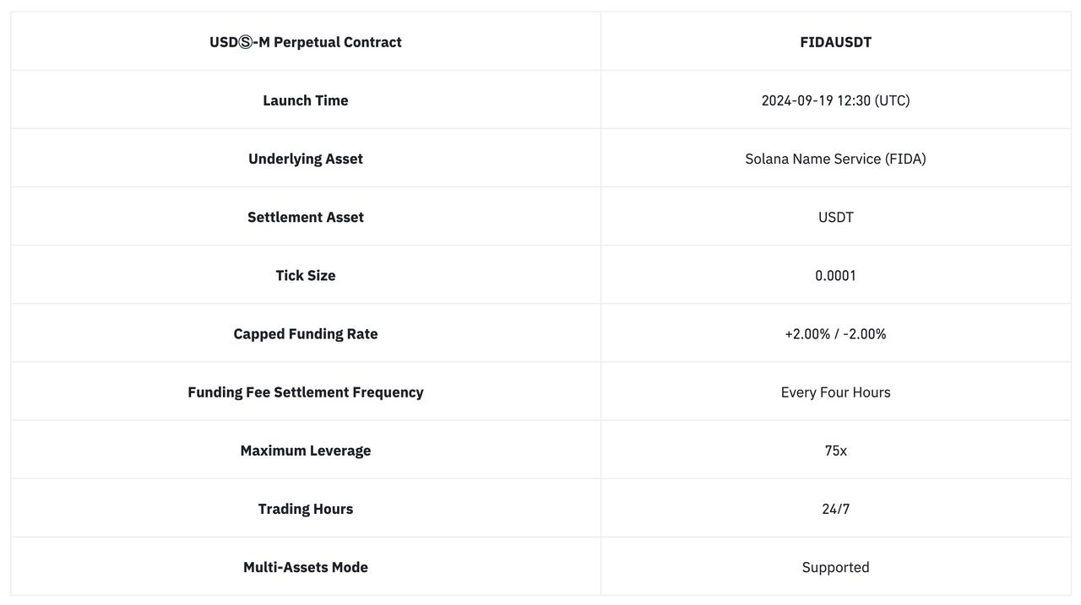Screen dimensions: 1081x605
Task: Click the Underlying Asset label
Action: [306, 159]
